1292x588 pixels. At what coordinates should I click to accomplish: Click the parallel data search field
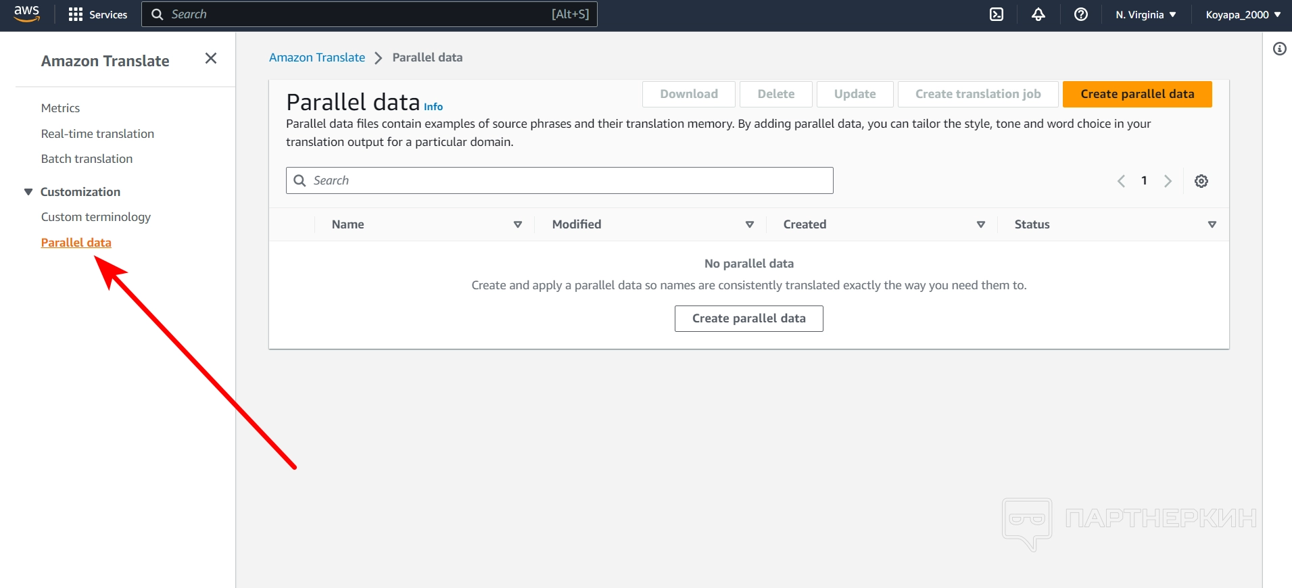pyautogui.click(x=560, y=180)
